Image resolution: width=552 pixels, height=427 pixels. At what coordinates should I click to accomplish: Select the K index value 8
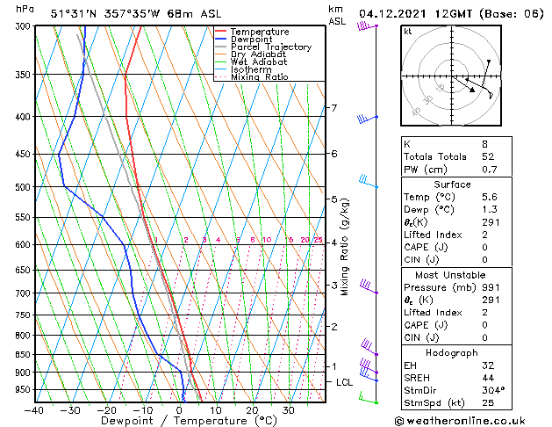[484, 144]
